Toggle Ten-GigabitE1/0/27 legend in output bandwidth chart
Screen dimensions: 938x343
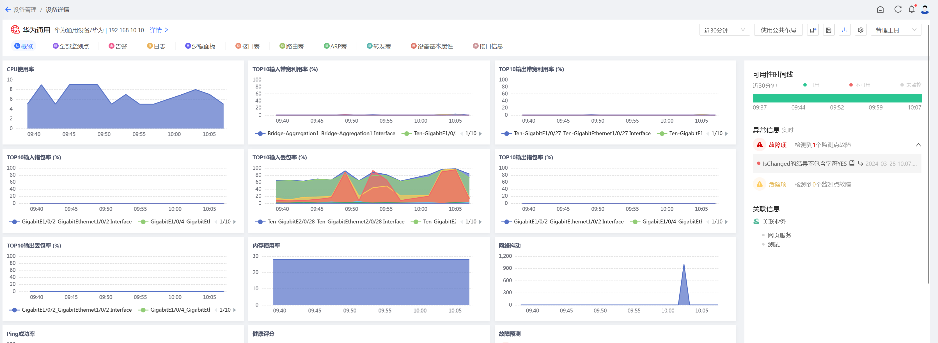tap(576, 134)
